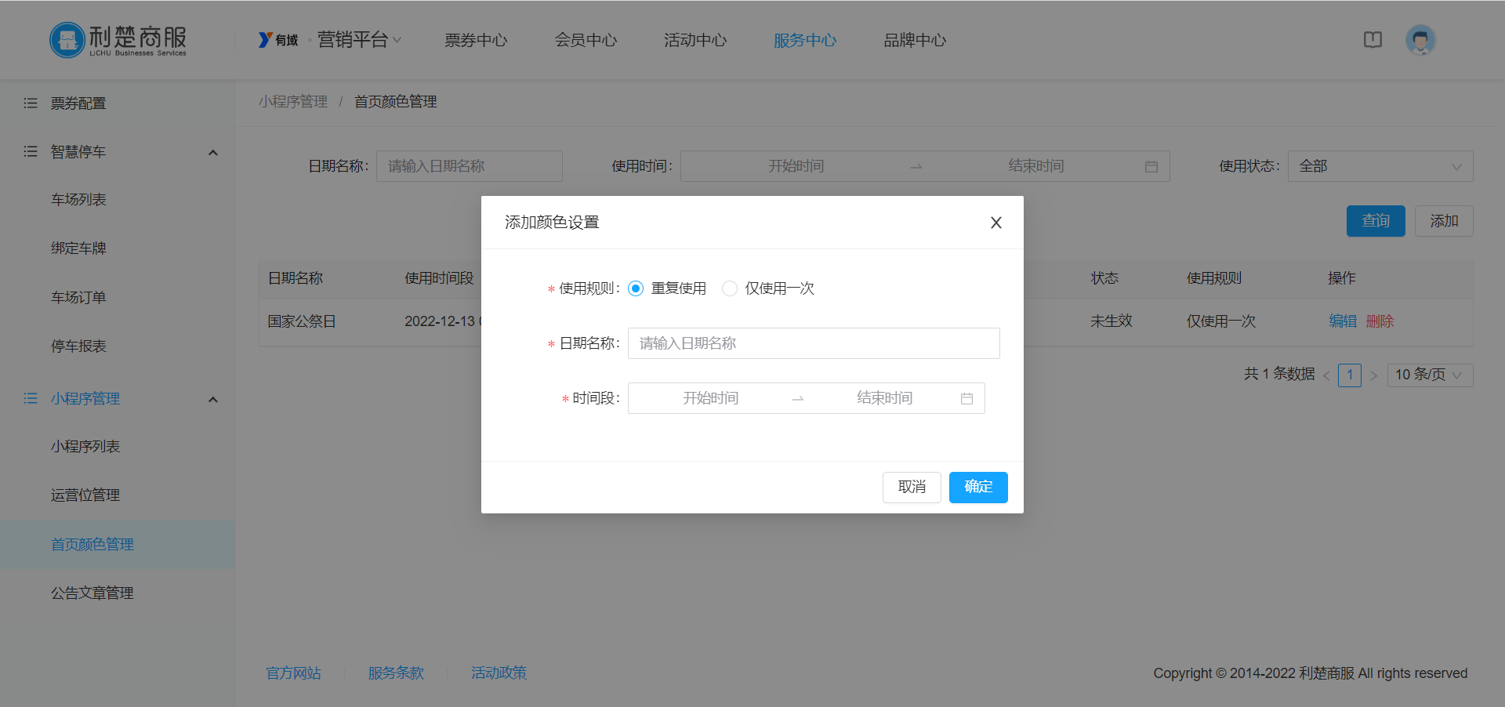1505x707 pixels.
Task: Click 未生效 status cell
Action: click(x=1111, y=321)
